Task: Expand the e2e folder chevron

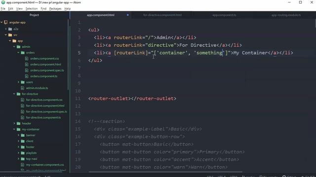Action: [6, 29]
